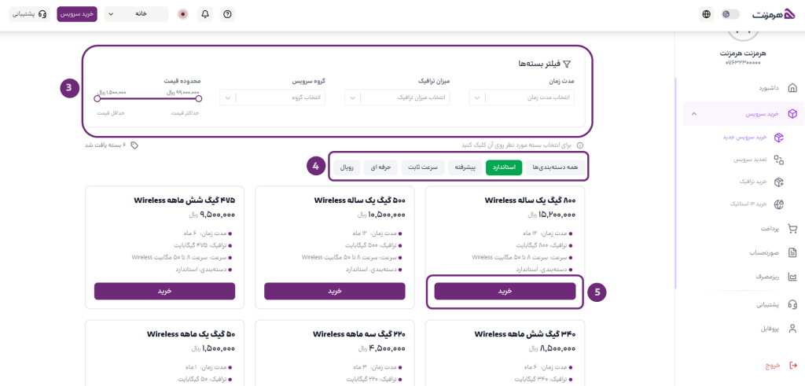
Task: Open the میزان ترافیک traffic dropdown
Action: (397, 97)
